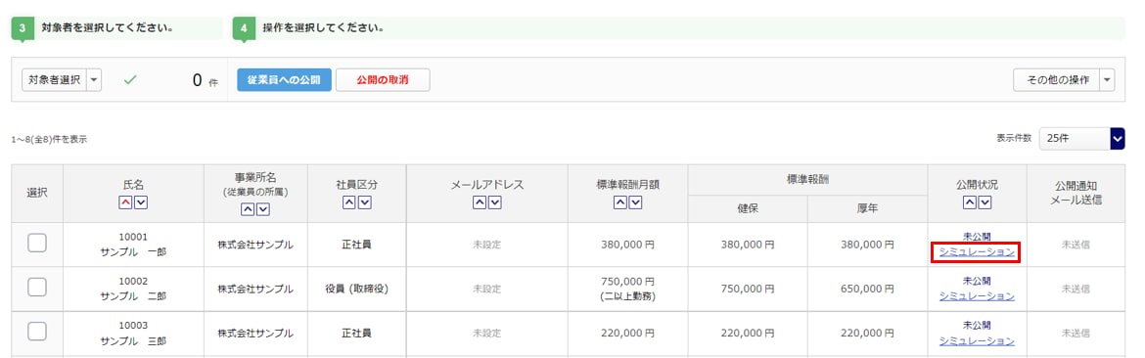
Task: Open シミュレーション link for サンプル 一郎
Action: tap(977, 252)
